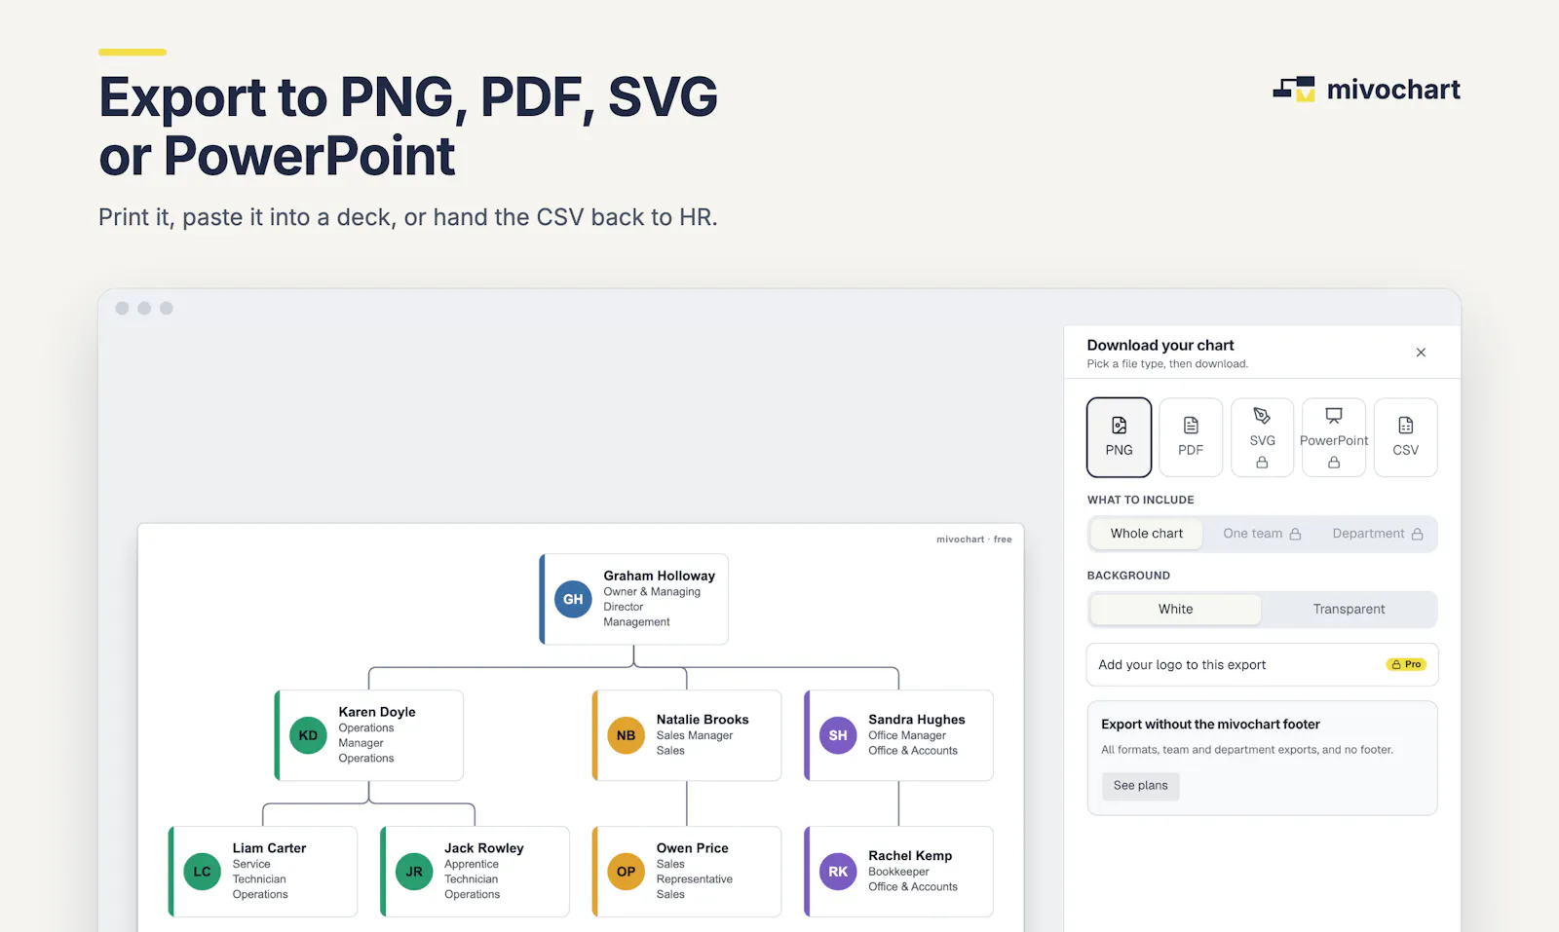Viewport: 1559px width, 932px height.
Task: Pick the locked SVG format
Action: pos(1262,437)
